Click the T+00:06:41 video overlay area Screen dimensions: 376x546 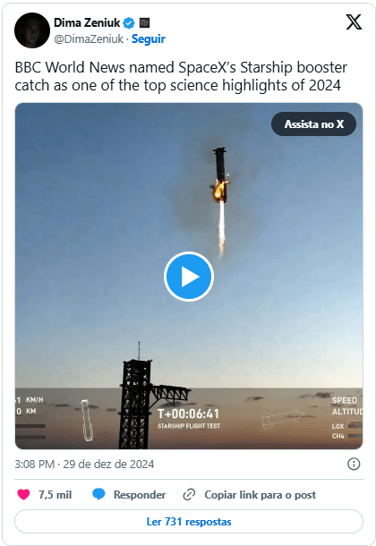188,418
